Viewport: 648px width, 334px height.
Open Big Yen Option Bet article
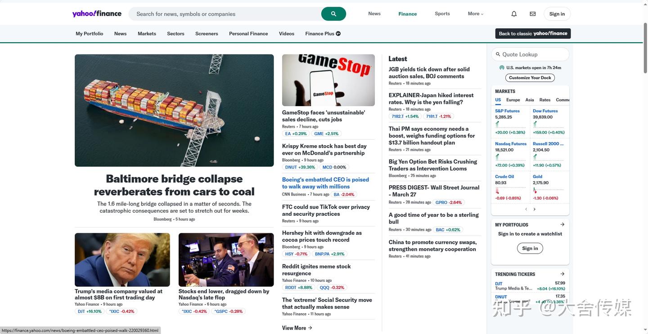pyautogui.click(x=433, y=165)
